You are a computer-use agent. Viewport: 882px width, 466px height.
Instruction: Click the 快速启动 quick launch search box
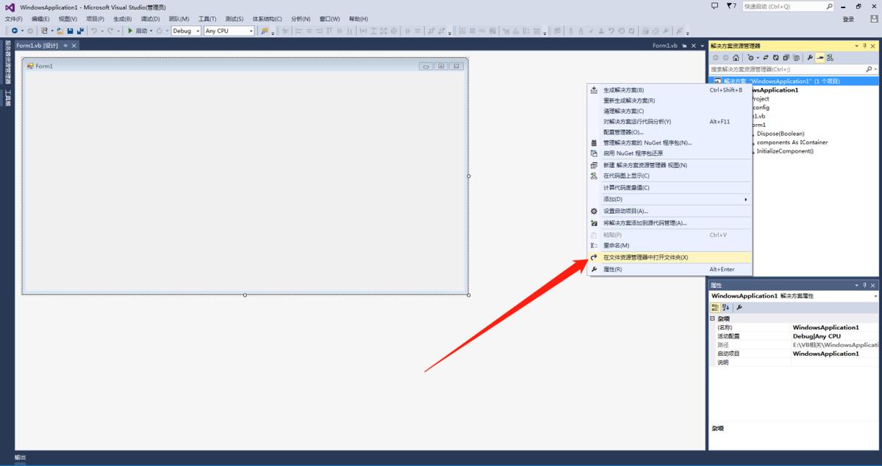click(x=783, y=6)
